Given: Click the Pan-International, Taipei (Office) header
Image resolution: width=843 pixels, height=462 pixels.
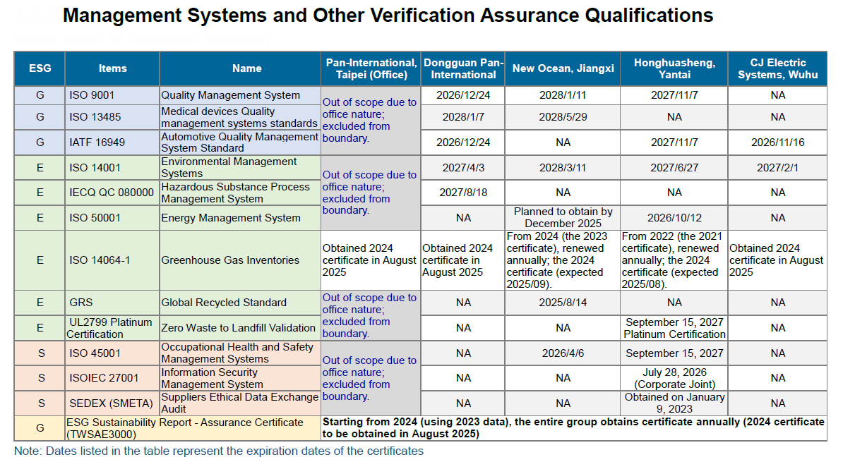Looking at the screenshot, I should [371, 68].
